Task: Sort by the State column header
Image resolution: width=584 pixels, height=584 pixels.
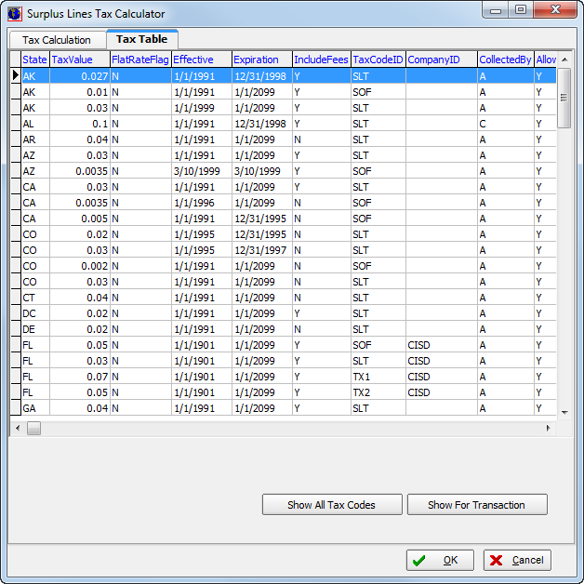Action: [x=34, y=60]
